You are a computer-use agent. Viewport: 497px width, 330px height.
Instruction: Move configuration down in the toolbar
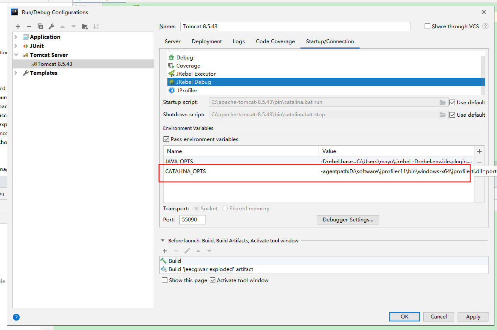(74, 27)
